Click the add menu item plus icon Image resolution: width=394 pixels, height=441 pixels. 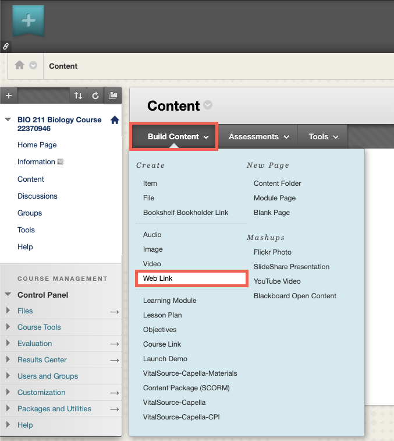click(x=9, y=96)
